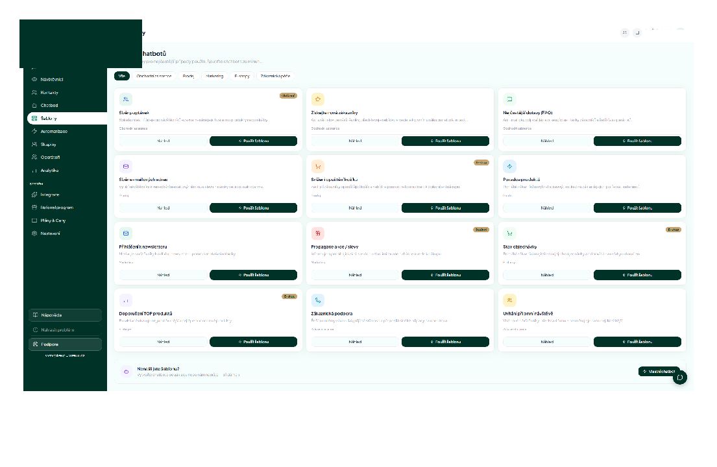Open Návštěvníci in the sidebar

65,80
